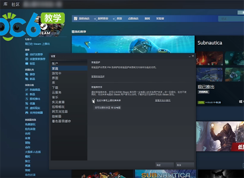Image resolution: width=244 pixels, height=178 pixels.
Task: View Subnautica base screenshot thumbnail below lava
Action: 209,75
